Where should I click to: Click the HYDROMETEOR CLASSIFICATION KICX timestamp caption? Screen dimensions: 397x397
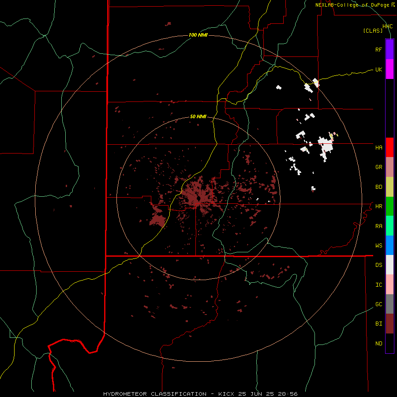tap(200, 394)
